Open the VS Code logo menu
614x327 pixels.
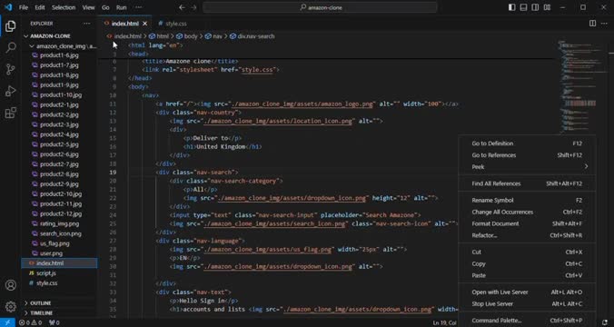pyautogui.click(x=8, y=7)
